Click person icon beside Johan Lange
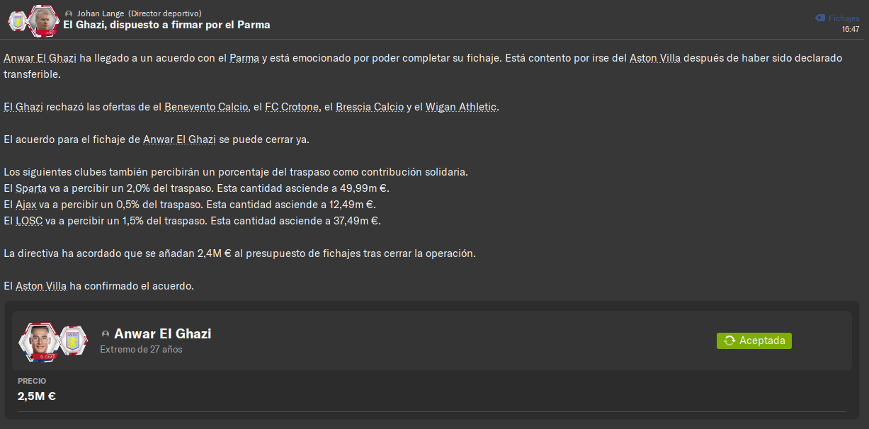Viewport: 869px width, 429px height. (x=68, y=14)
